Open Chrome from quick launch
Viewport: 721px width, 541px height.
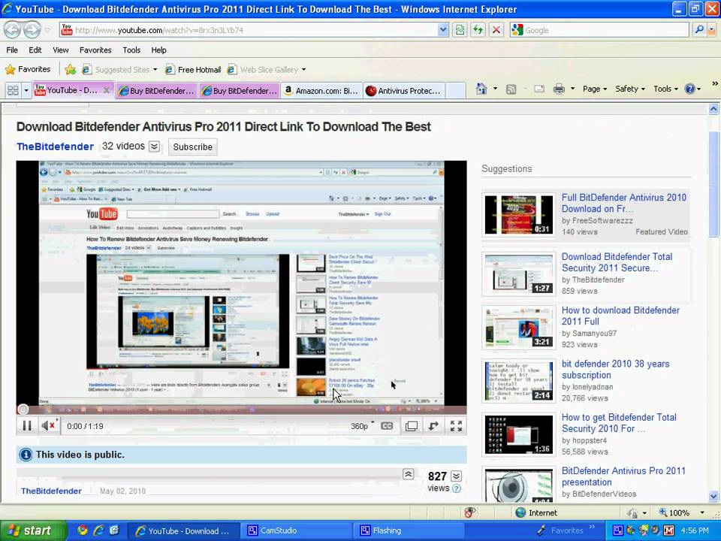point(83,530)
